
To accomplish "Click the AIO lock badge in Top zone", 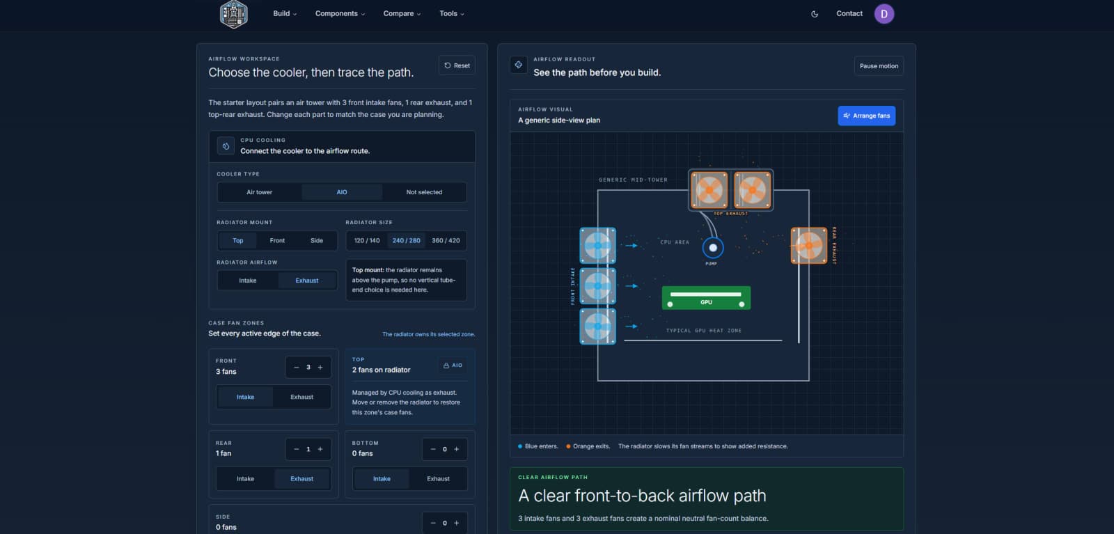I will coord(453,366).
